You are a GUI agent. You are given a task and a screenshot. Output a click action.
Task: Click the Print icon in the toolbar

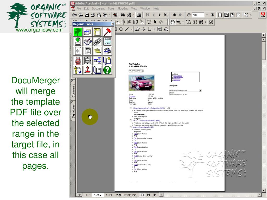(x=93, y=15)
